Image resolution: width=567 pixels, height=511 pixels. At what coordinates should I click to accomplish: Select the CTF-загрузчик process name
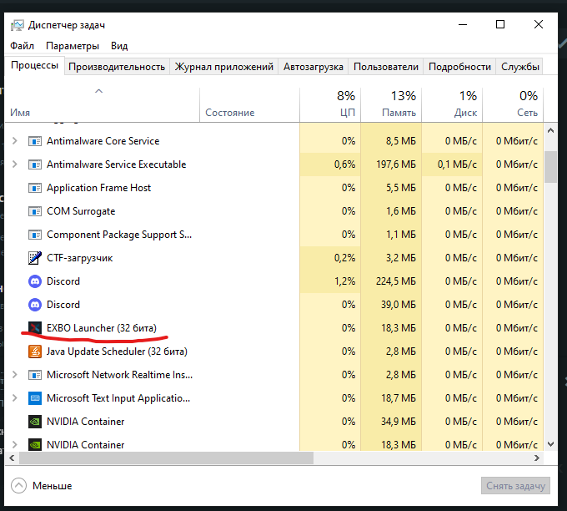coord(79,258)
